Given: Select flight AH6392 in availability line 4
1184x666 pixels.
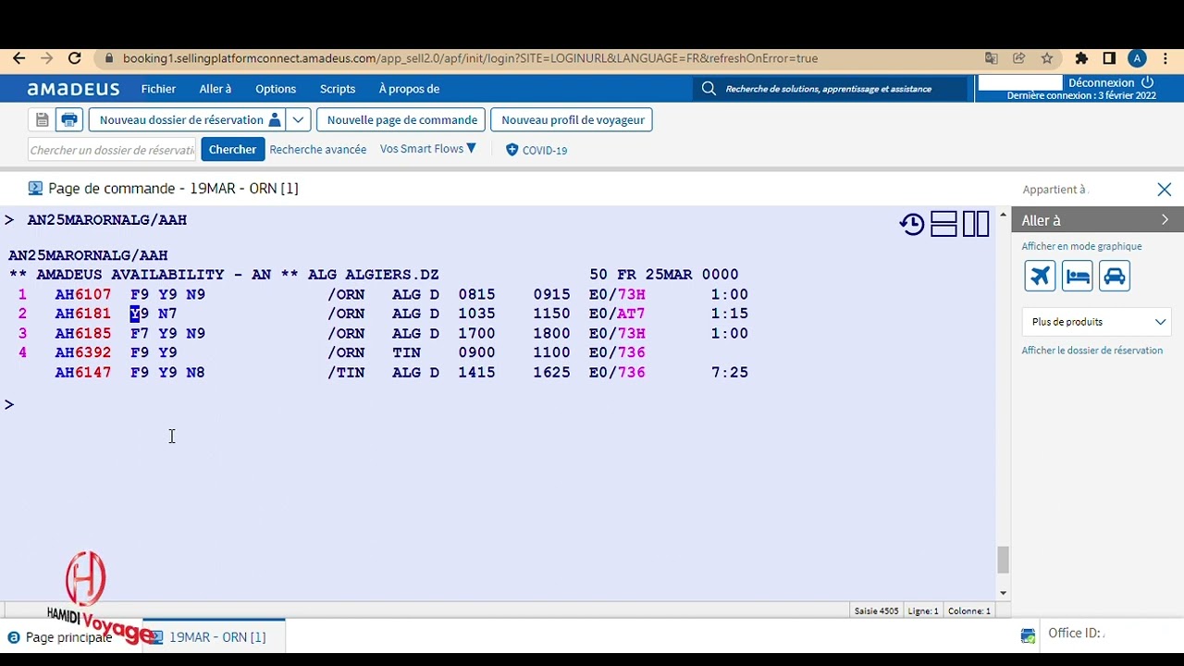Looking at the screenshot, I should tap(82, 352).
